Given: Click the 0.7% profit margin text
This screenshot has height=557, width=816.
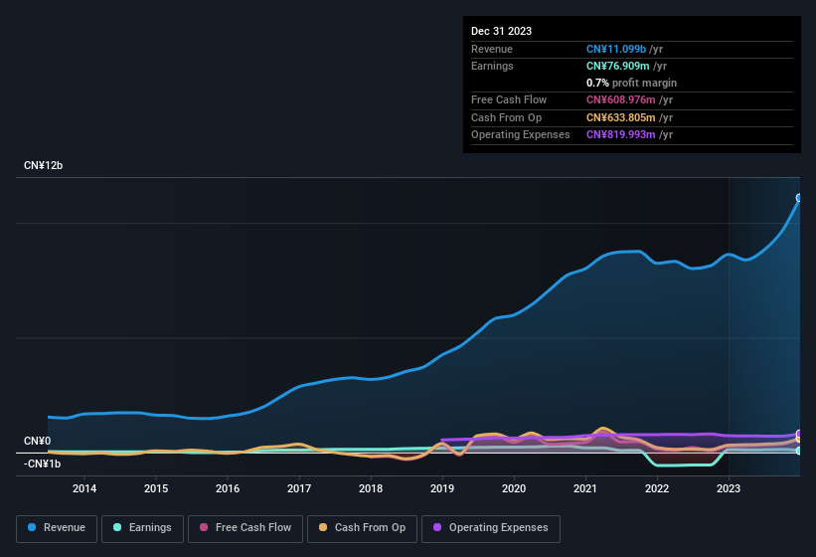Looking at the screenshot, I should [x=631, y=83].
